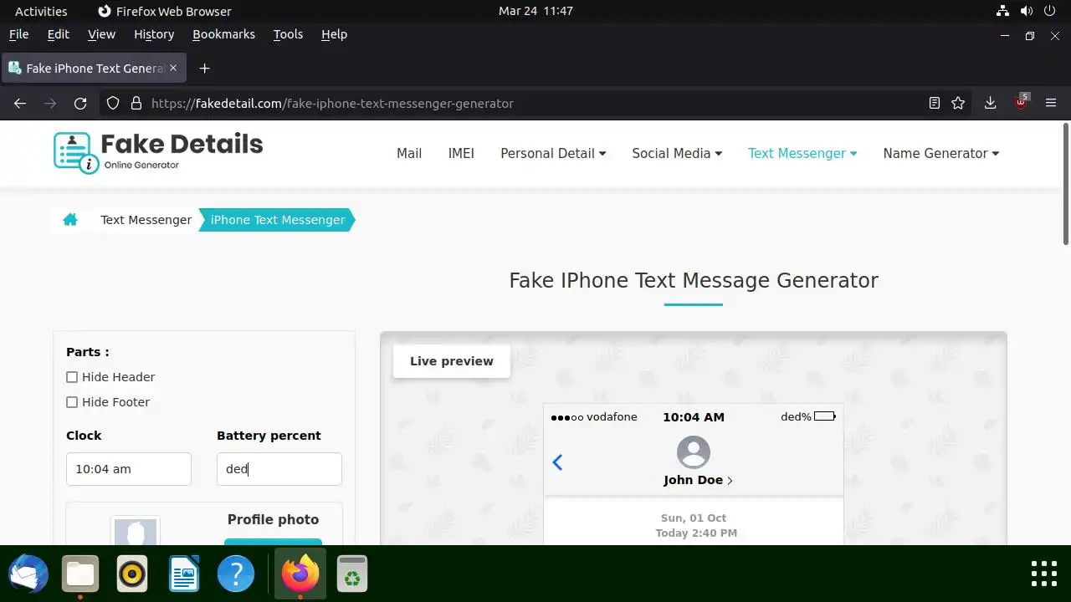Open the Firefox hamburger application menu
Screen dimensions: 1071x602
[1051, 104]
